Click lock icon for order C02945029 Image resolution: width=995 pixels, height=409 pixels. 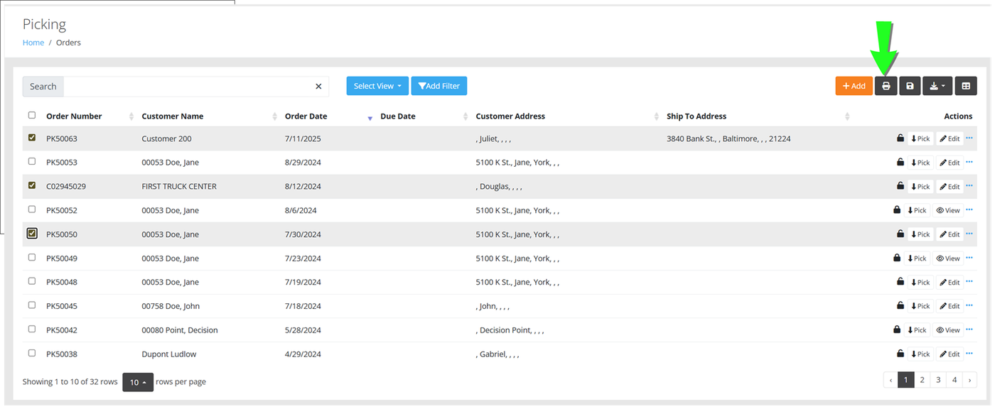click(900, 186)
